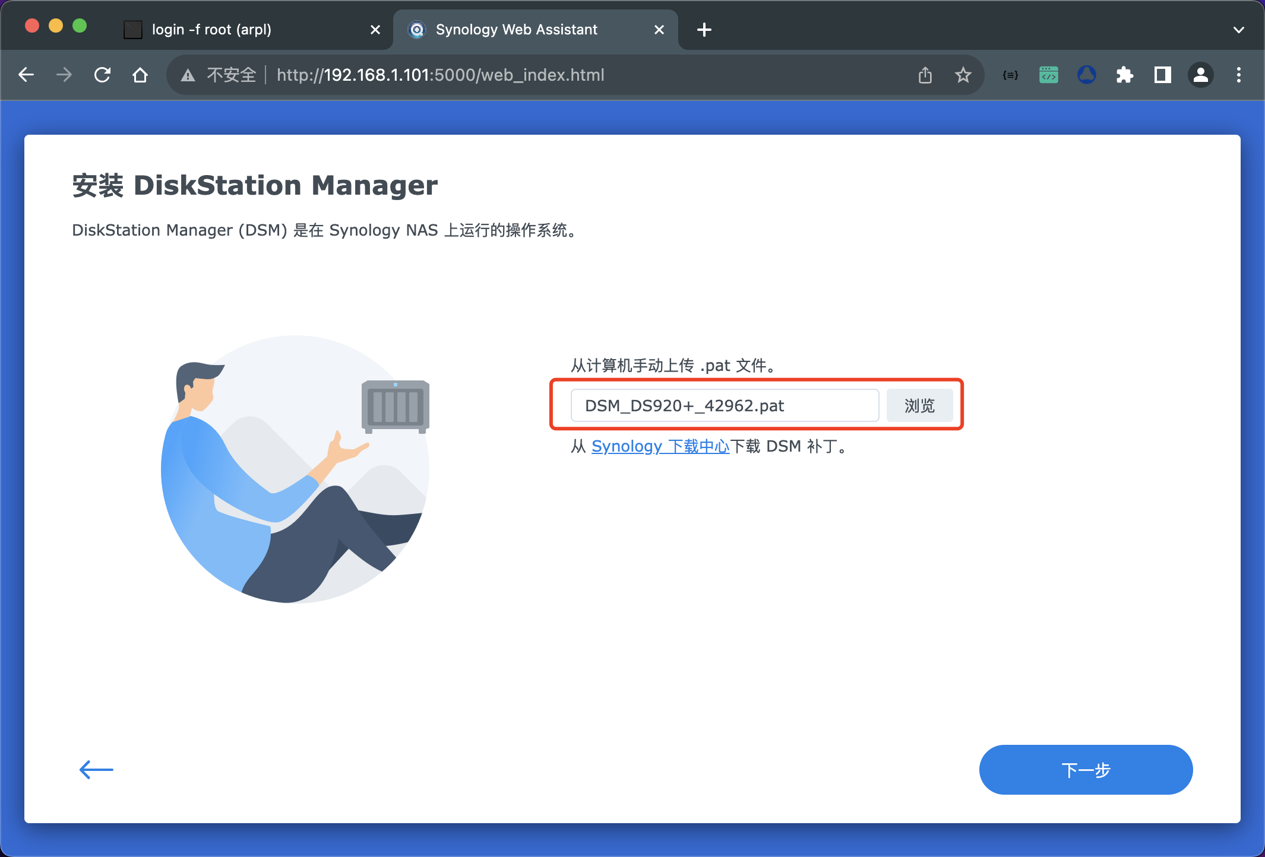
Task: Click the .pat file name field
Action: (725, 405)
